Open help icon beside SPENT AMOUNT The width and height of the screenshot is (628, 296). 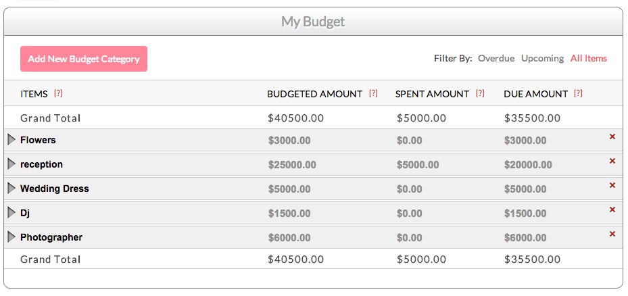480,93
